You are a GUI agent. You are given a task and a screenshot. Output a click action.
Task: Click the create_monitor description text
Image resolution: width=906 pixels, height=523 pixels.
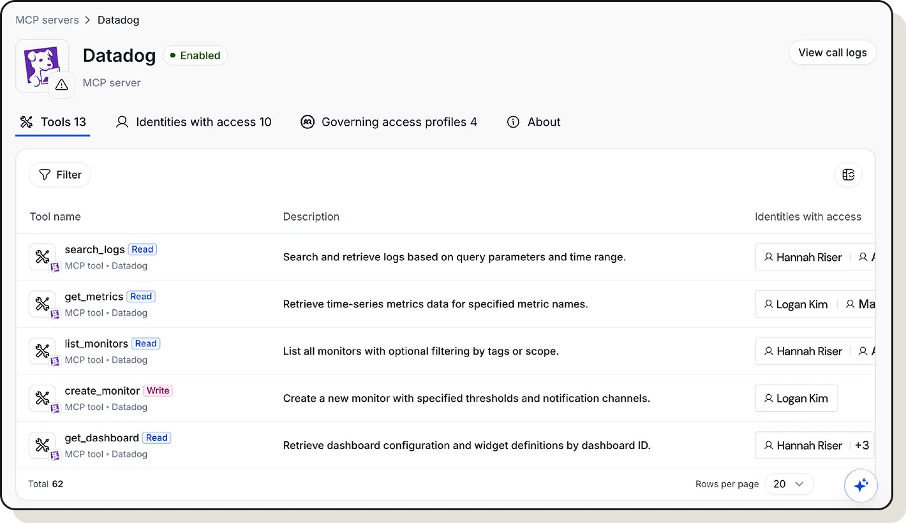pyautogui.click(x=466, y=399)
